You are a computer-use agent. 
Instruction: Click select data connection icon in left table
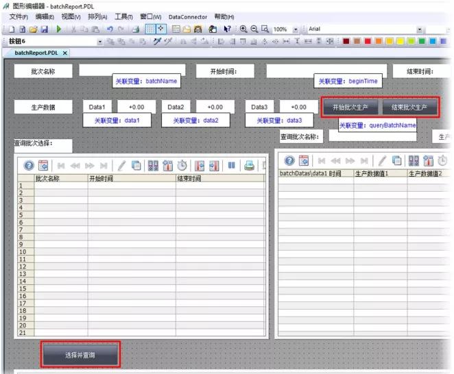coord(153,166)
